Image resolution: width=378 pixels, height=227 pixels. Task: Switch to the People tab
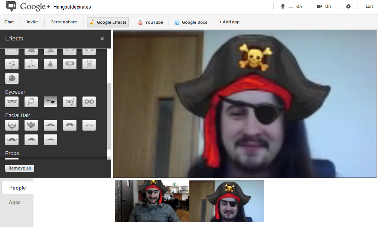coord(17,188)
